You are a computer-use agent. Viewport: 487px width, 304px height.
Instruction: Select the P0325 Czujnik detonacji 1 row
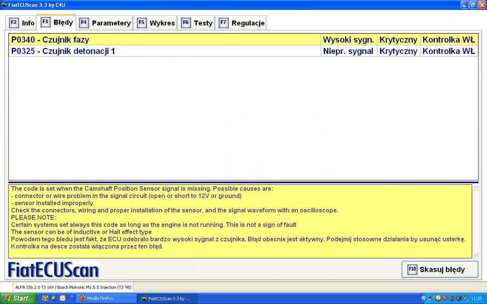243,51
